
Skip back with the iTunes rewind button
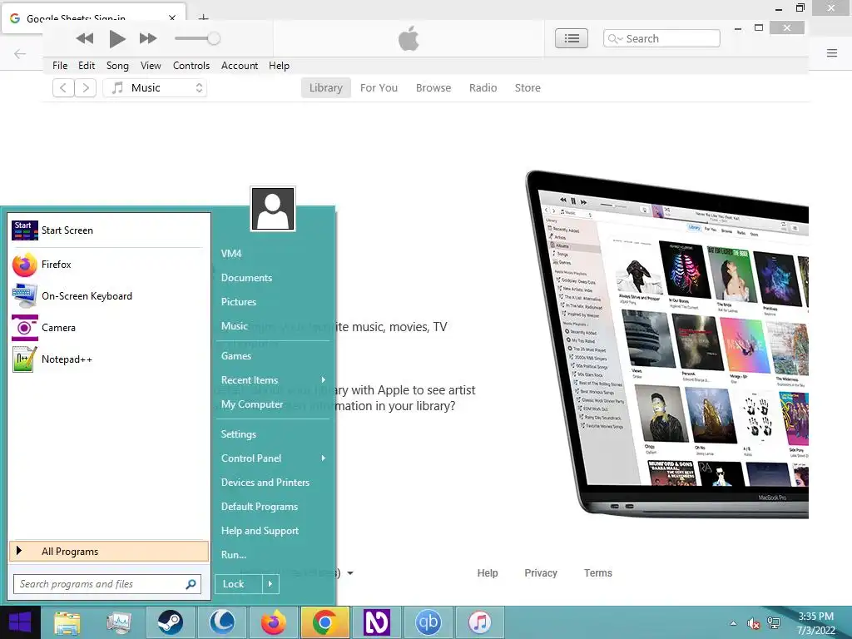point(85,38)
